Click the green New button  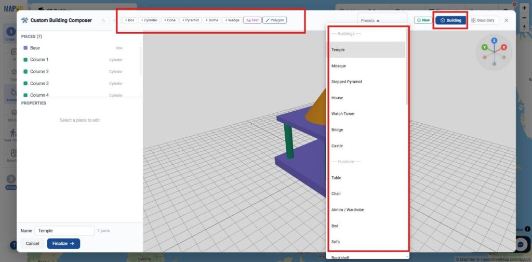click(x=423, y=20)
